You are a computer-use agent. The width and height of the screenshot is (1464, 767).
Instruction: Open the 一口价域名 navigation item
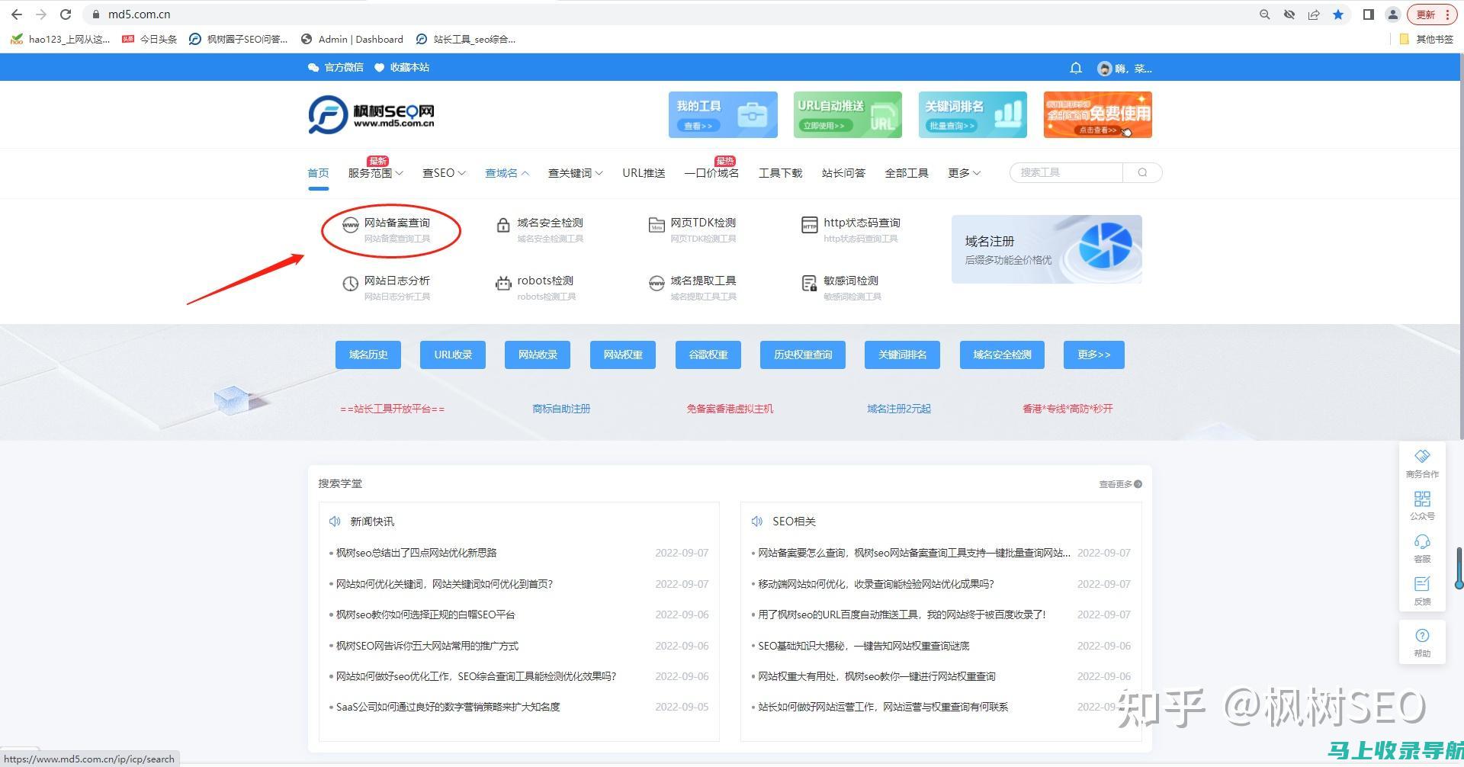(x=711, y=173)
